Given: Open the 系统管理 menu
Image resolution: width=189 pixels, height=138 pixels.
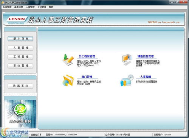Looking at the screenshot, I should (x=7, y=7).
